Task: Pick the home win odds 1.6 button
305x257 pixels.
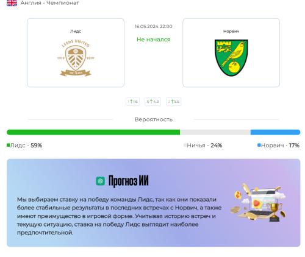Action: coord(132,102)
